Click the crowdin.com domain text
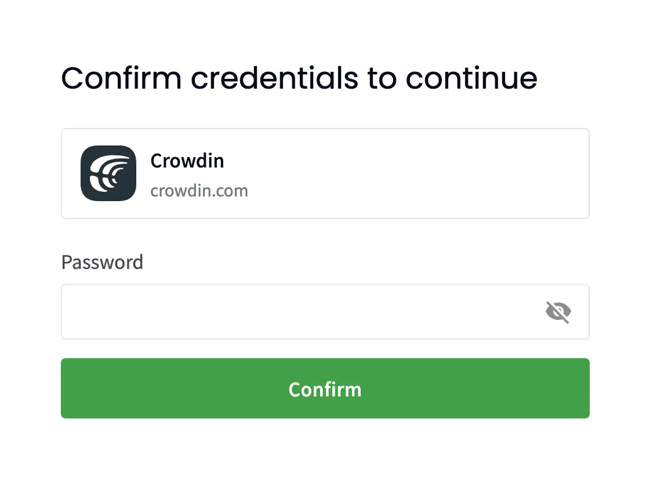Viewport: 657px width, 488px height. coord(199,190)
